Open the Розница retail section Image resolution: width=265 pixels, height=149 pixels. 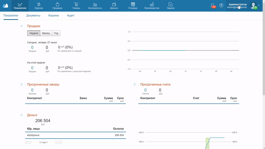coord(133,6)
